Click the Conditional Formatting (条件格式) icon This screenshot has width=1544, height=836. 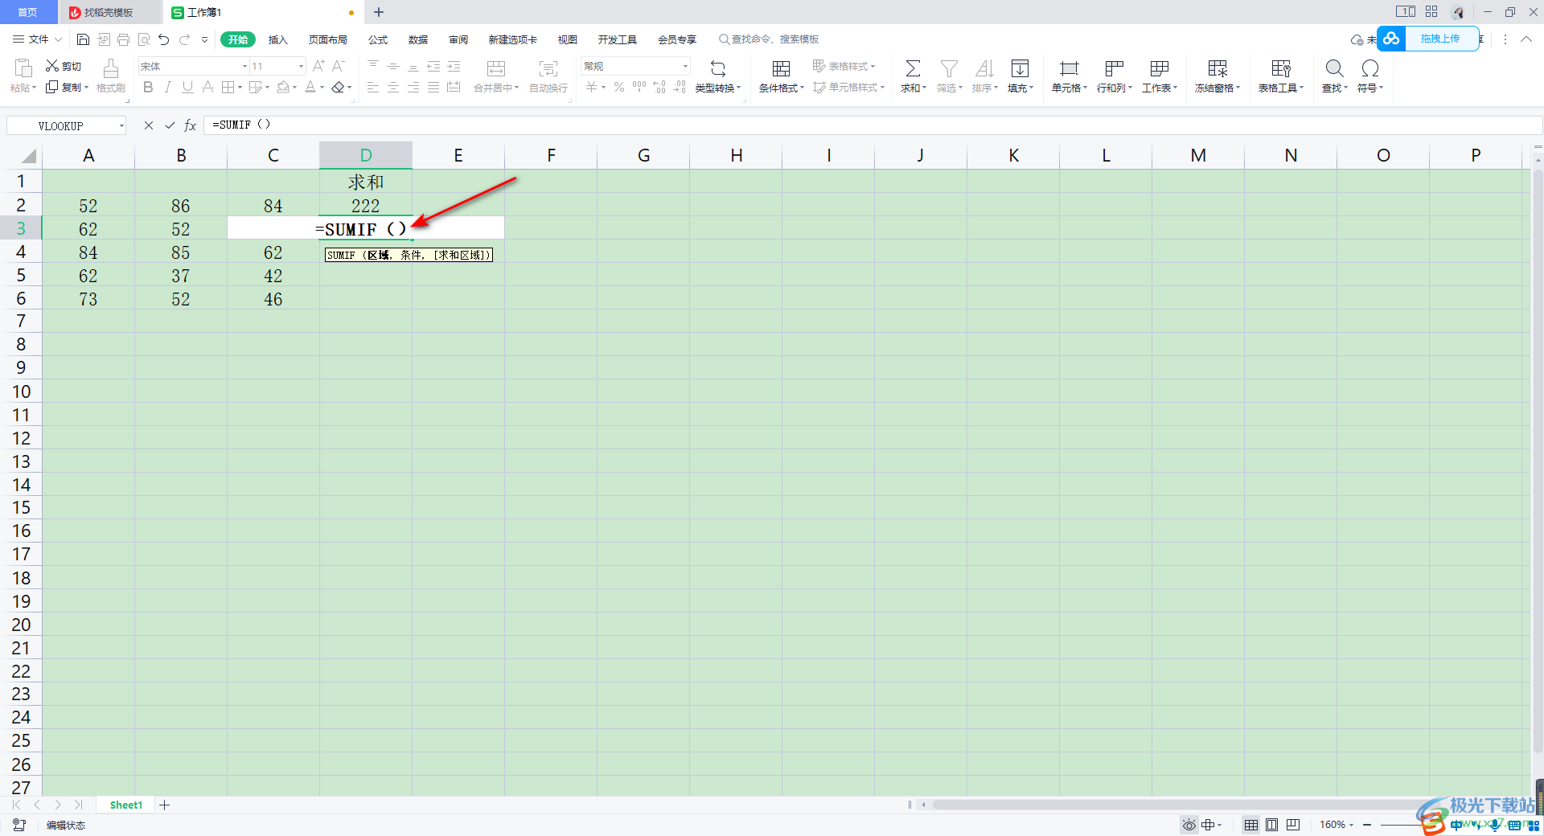click(x=781, y=68)
